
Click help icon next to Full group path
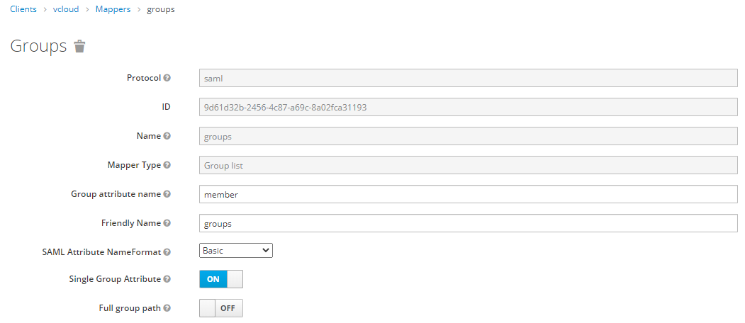(167, 308)
